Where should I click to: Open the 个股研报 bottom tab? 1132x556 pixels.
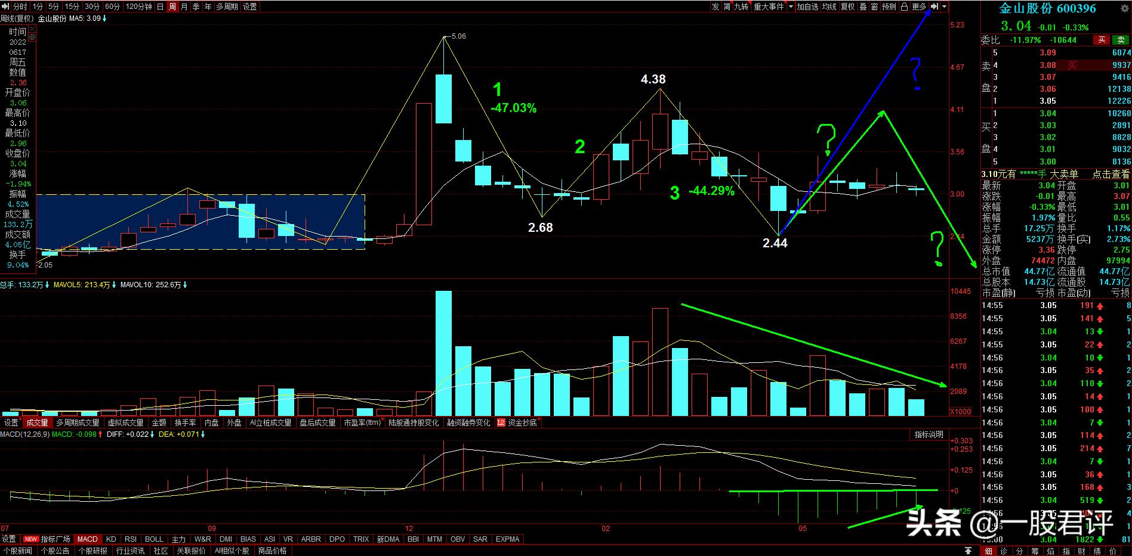tap(92, 551)
